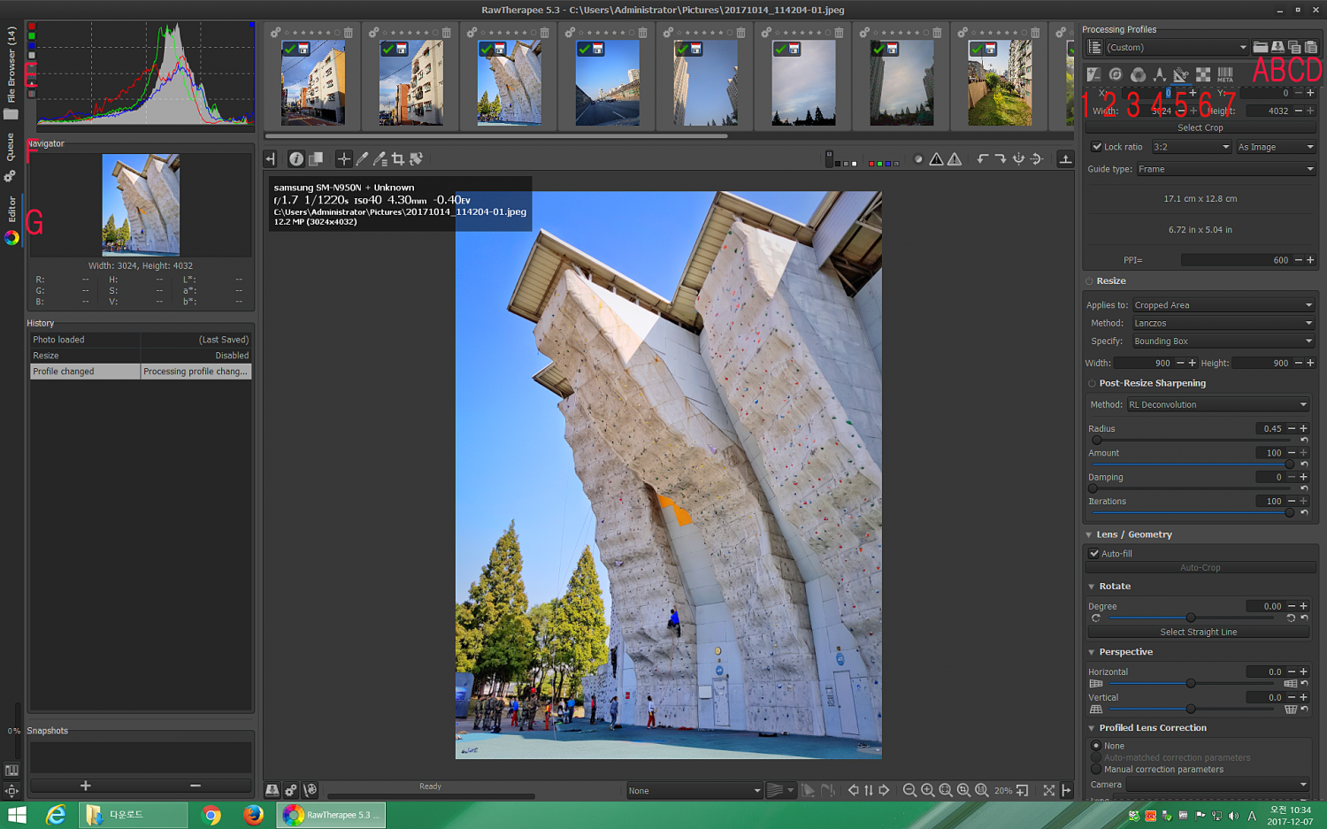Open the 3:2 crop ratio dropdown
Screen dimensions: 1327x829
[x=1191, y=147]
